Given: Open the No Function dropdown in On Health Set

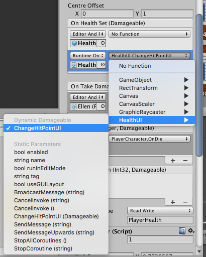Looking at the screenshot, I should click(149, 34).
